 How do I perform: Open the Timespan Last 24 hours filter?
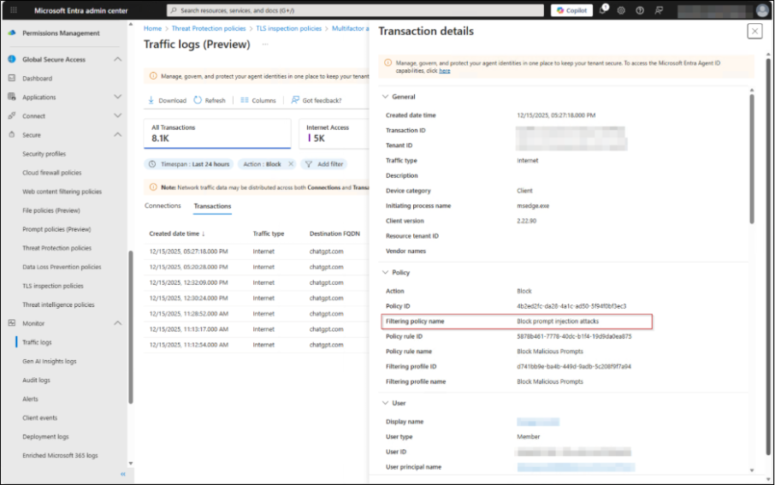click(189, 164)
